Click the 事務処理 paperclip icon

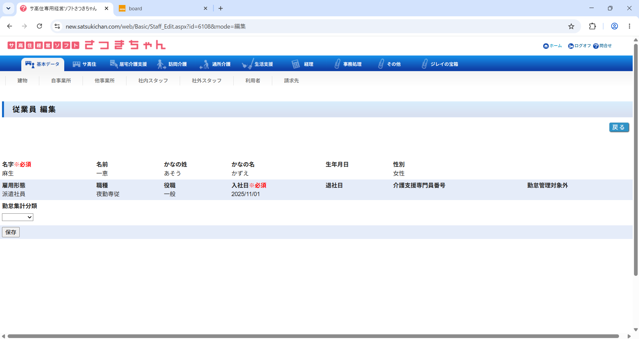point(337,64)
